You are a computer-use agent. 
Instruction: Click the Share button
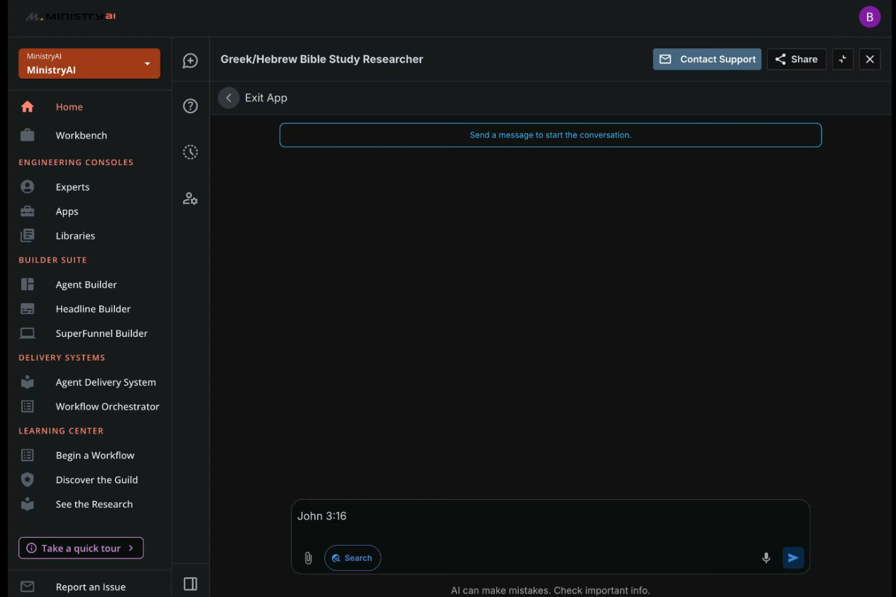[x=796, y=59]
